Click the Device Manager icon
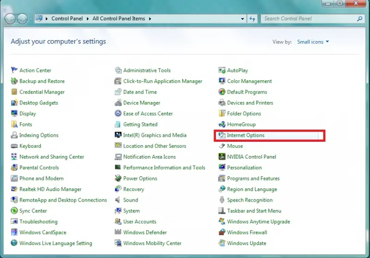The image size is (370, 258). pyautogui.click(x=118, y=102)
